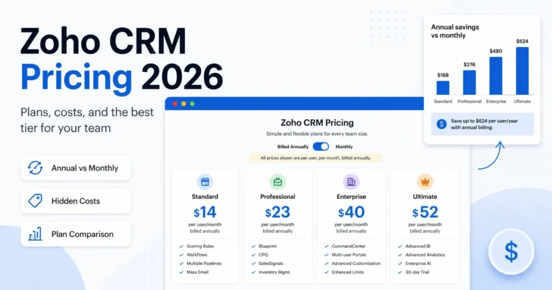Click the $14 Standard price
The image size is (552, 290).
coord(205,212)
